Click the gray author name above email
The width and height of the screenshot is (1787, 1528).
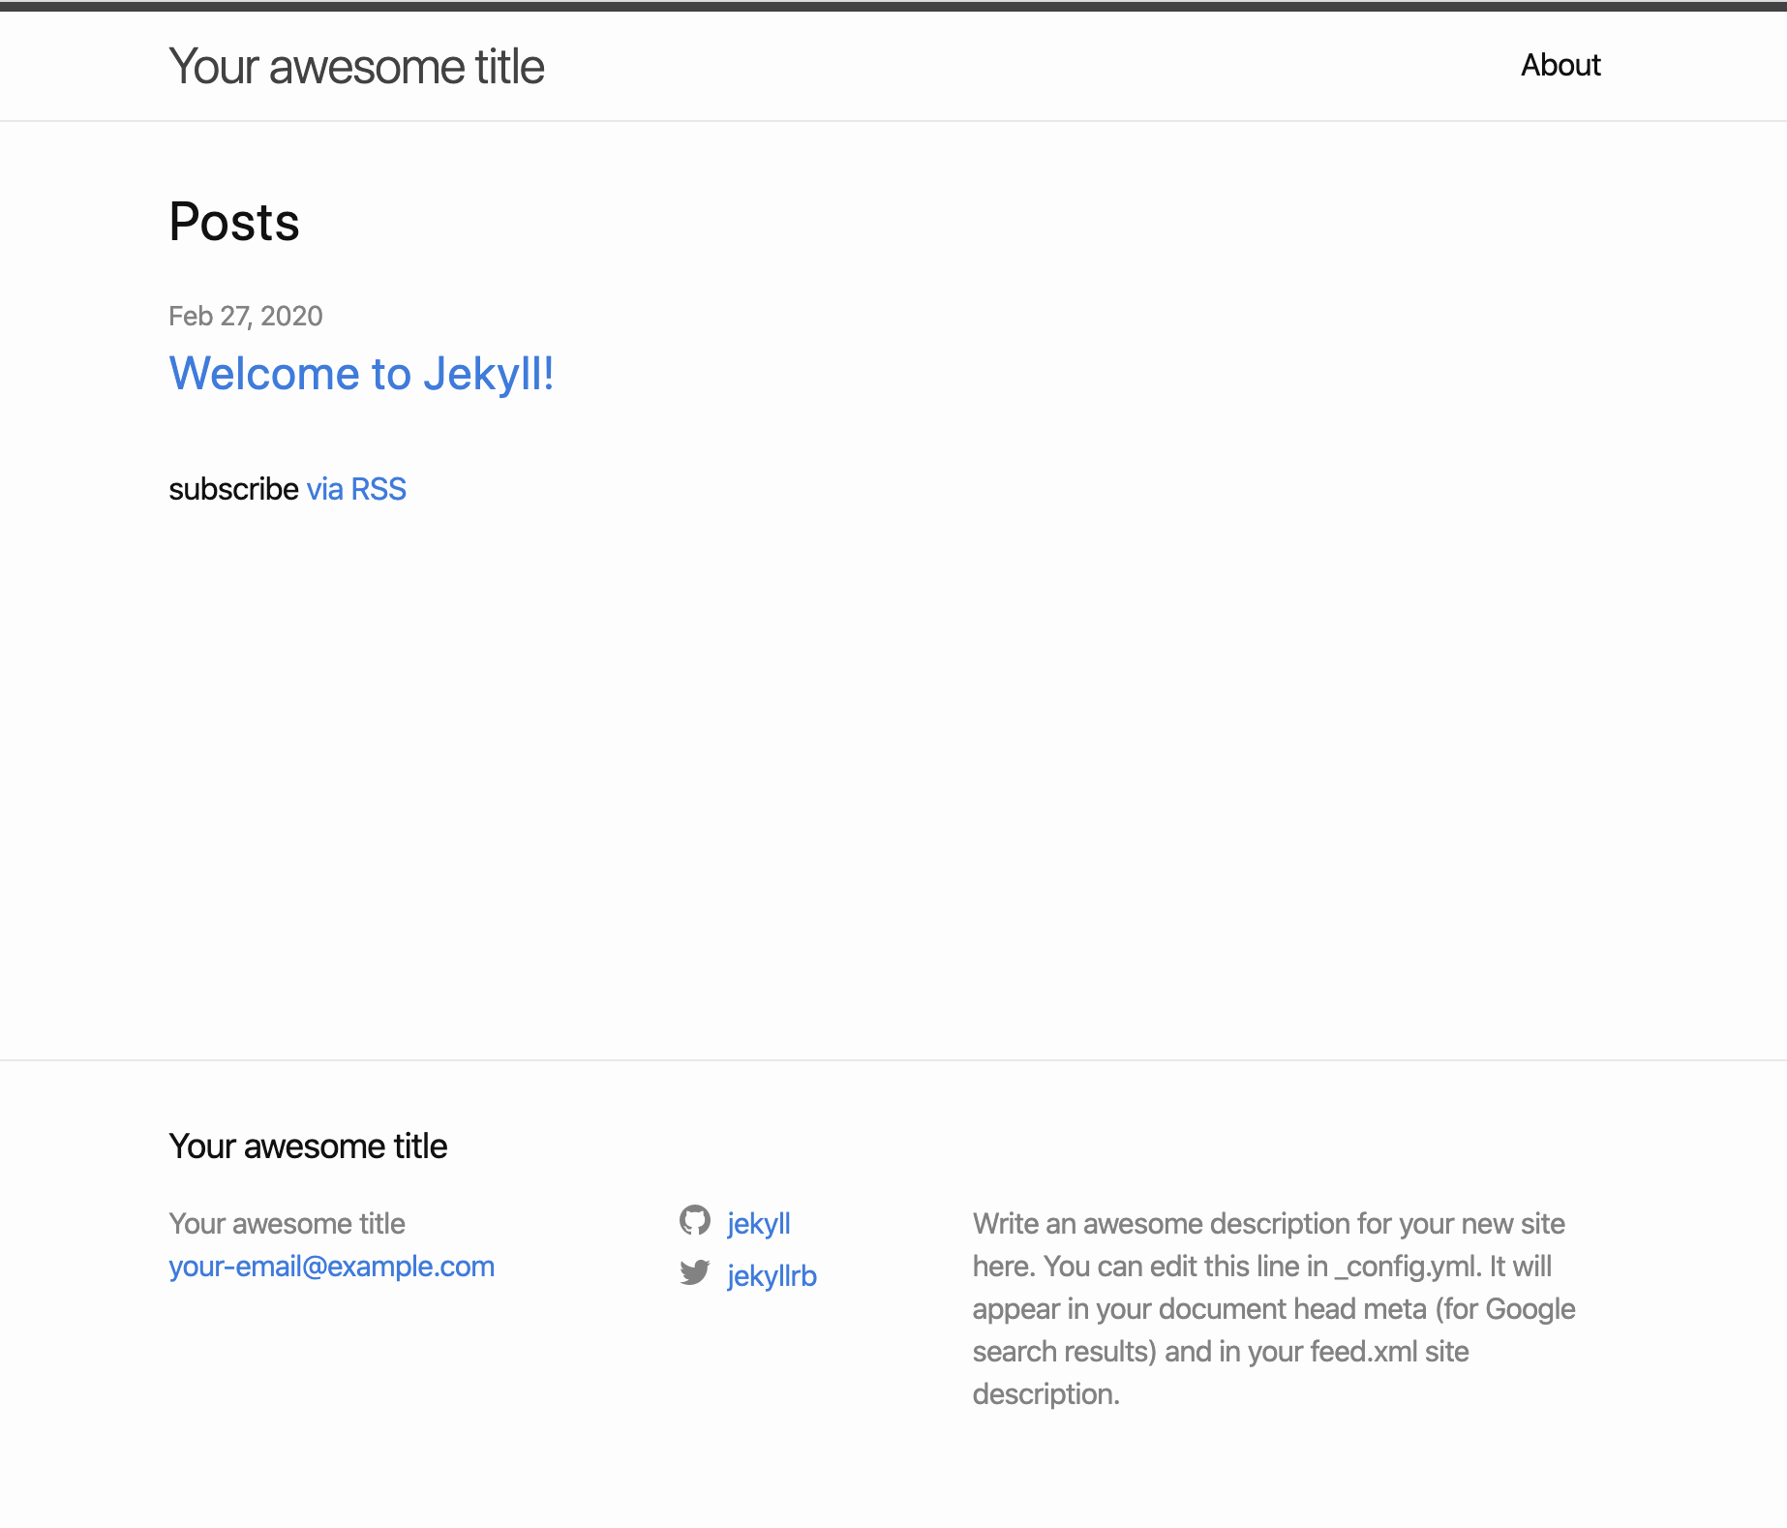click(x=287, y=1224)
